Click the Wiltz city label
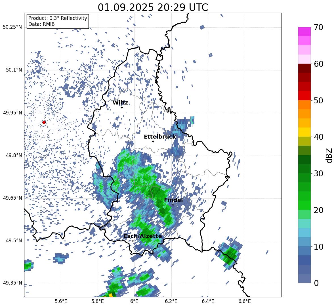Image resolution: width=336 pixels, height=307 pixels. [120, 103]
